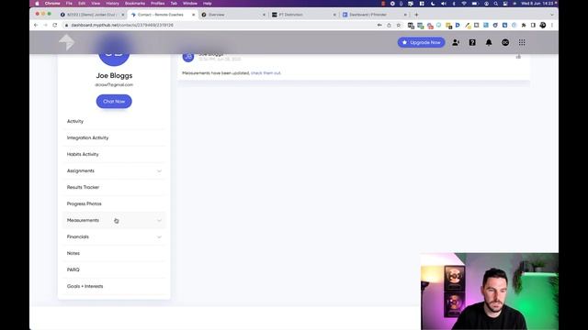Image resolution: width=588 pixels, height=330 pixels.
Task: Reload the current page
Action: [x=55, y=25]
